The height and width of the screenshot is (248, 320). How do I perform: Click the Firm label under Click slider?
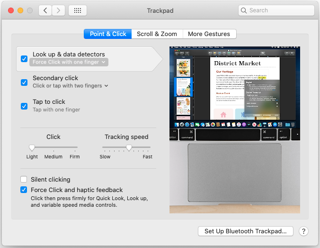tap(75, 156)
